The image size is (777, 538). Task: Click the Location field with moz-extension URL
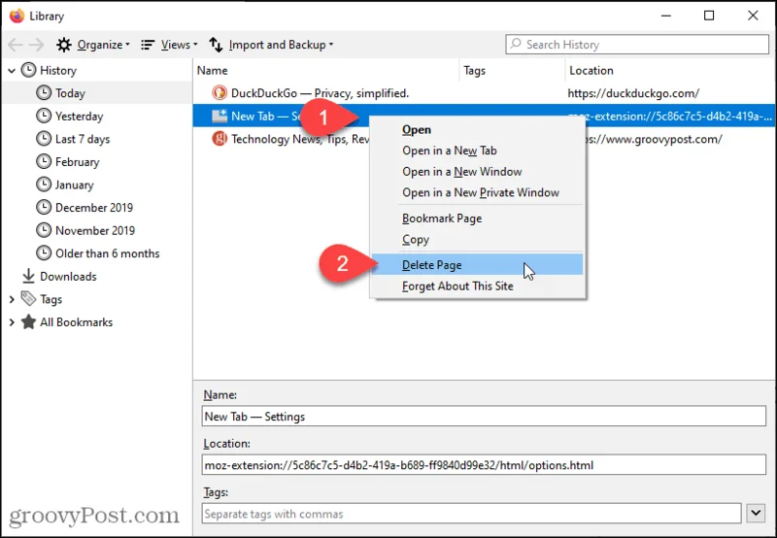pyautogui.click(x=484, y=465)
